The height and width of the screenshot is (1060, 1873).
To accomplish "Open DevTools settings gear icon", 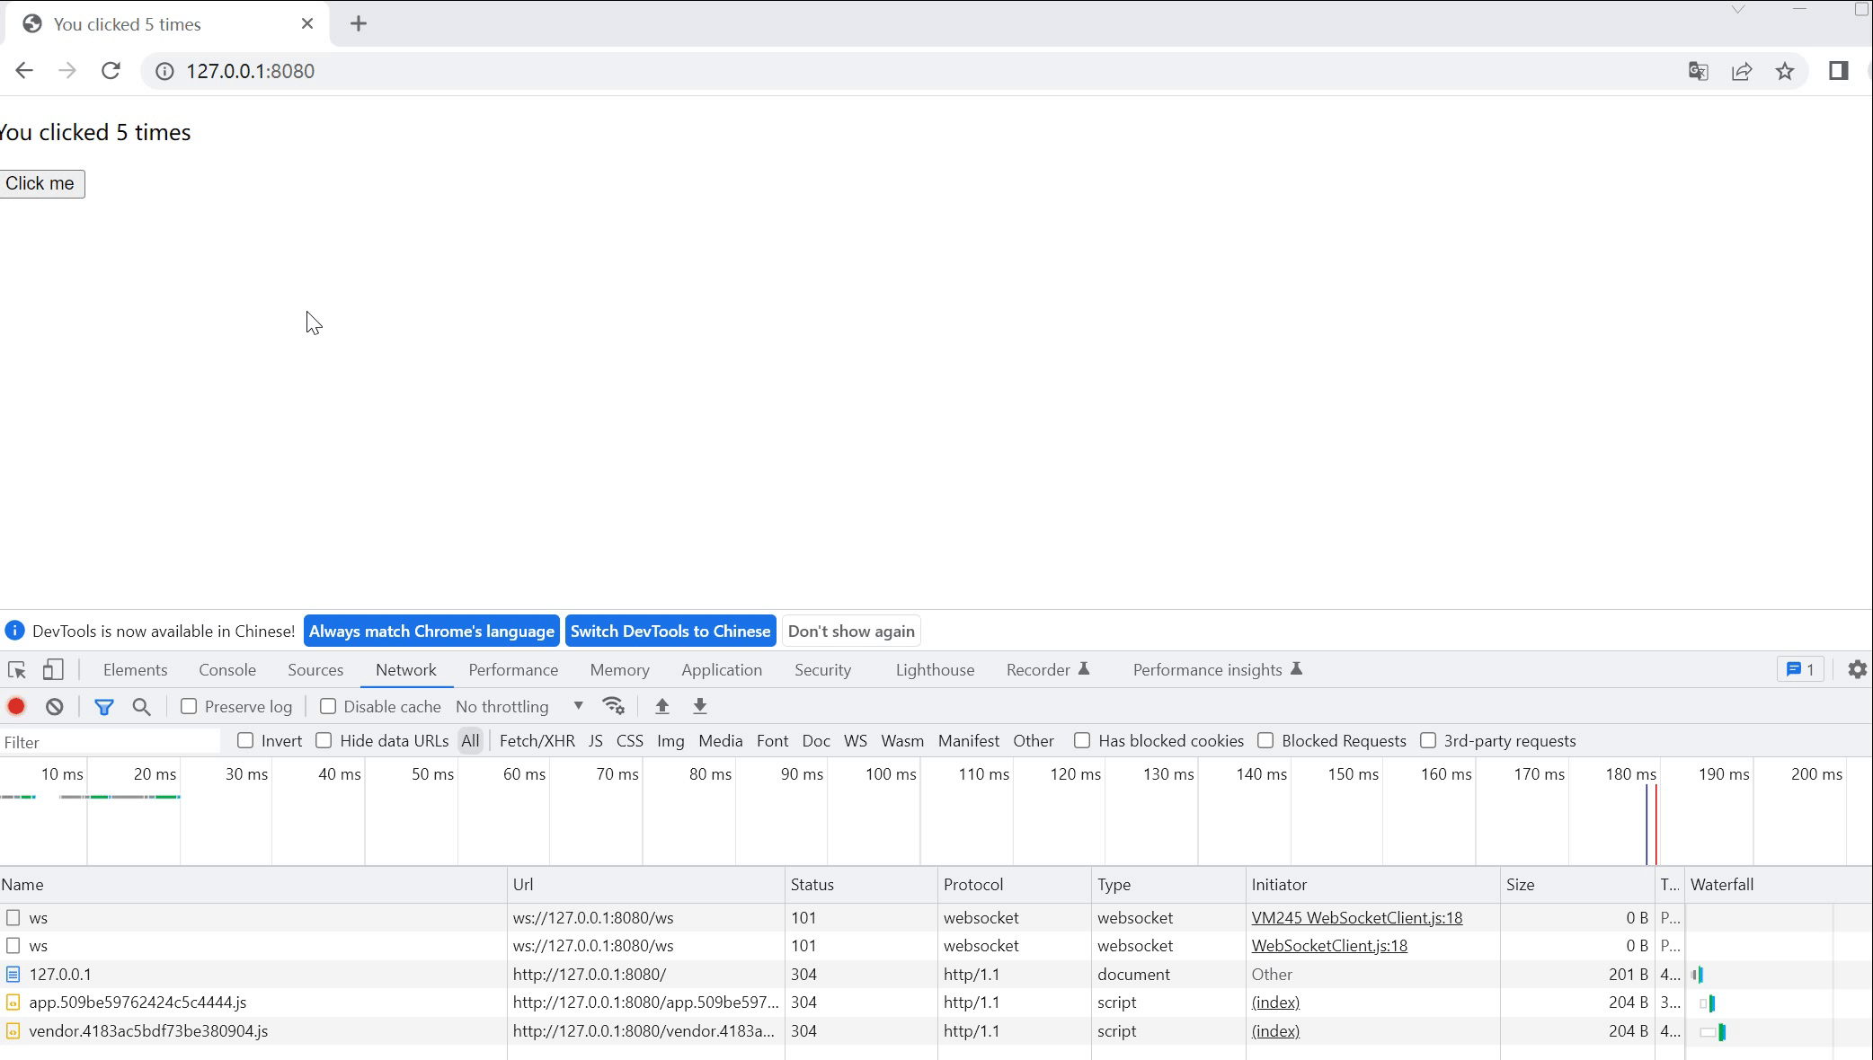I will pos(1857,670).
